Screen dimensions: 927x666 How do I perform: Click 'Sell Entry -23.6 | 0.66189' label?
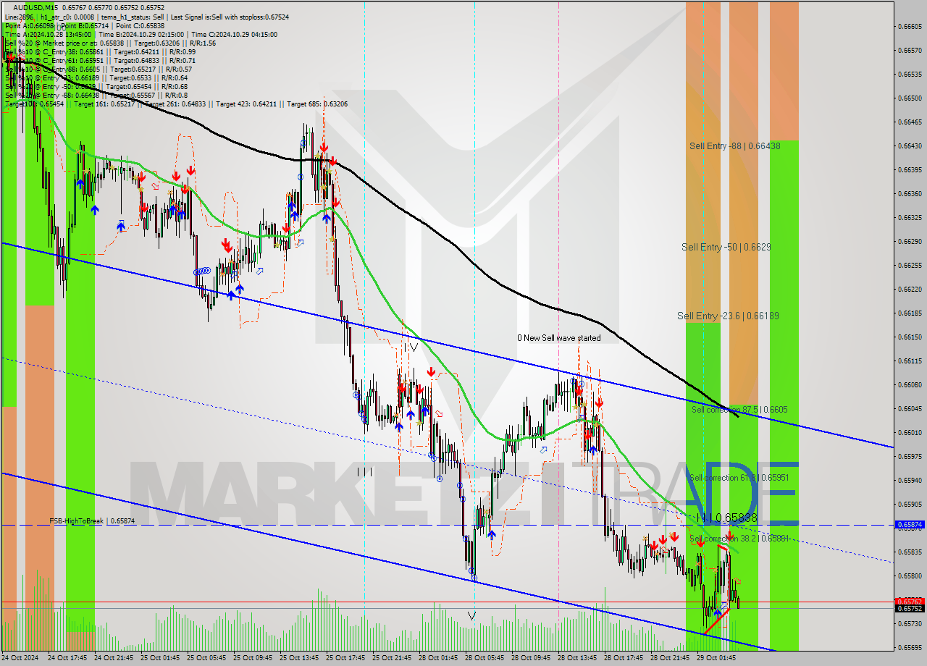coord(728,316)
